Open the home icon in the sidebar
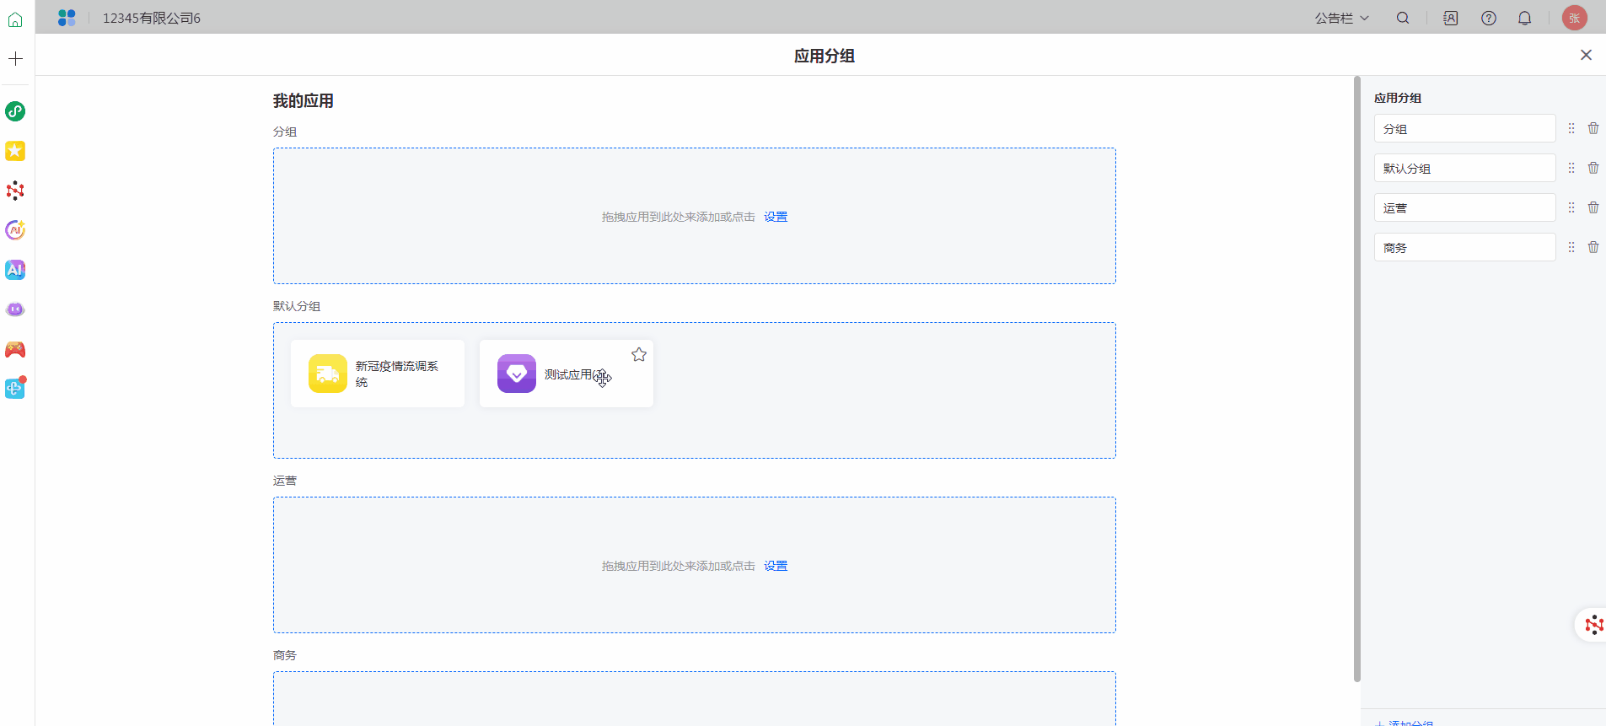This screenshot has width=1606, height=726. point(15,19)
